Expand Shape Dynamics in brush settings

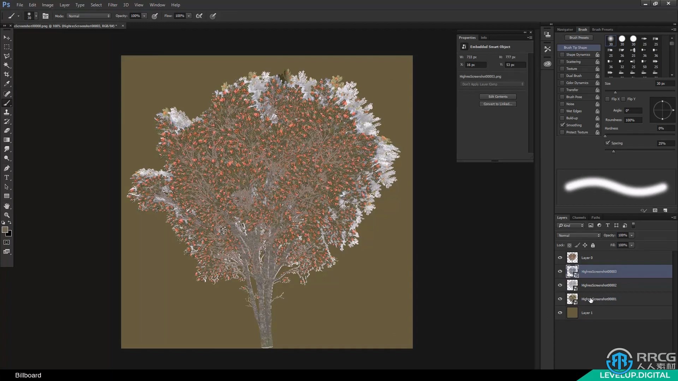pyautogui.click(x=578, y=54)
